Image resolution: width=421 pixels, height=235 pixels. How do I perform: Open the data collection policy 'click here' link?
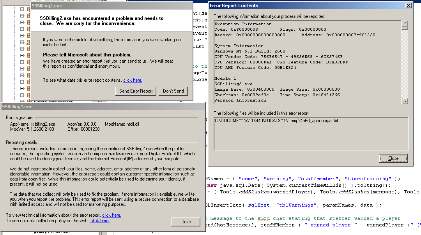click(100, 221)
